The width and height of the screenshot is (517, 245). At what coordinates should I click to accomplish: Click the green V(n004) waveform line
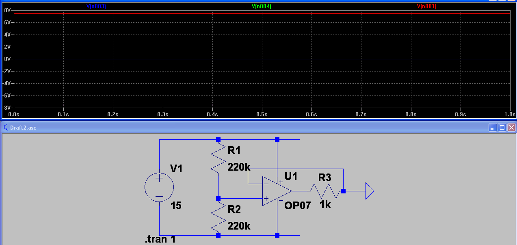(x=262, y=105)
